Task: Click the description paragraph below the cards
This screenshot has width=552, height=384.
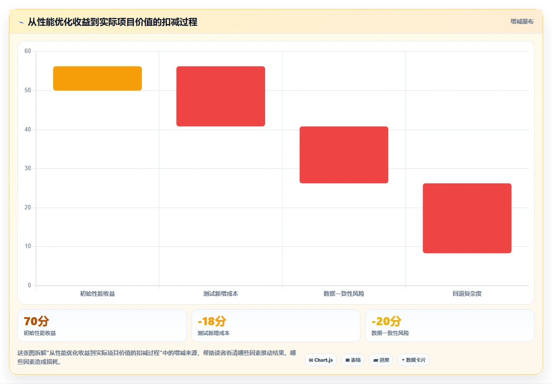Action: [157, 357]
